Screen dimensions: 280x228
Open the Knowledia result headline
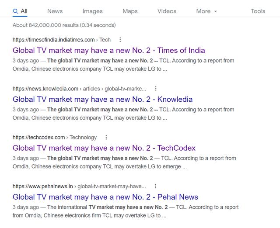tap(102, 99)
